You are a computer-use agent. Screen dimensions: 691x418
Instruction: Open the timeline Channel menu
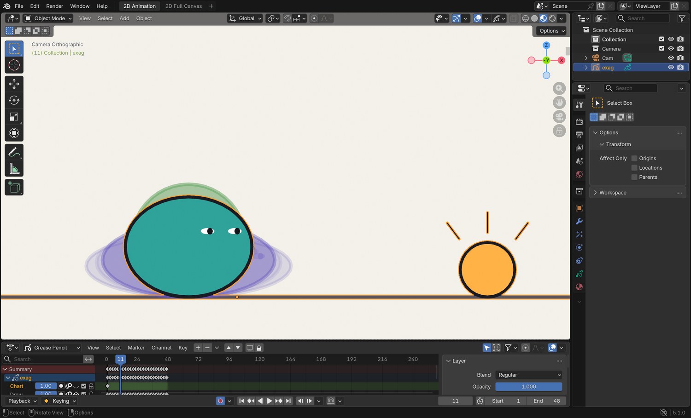click(x=161, y=348)
